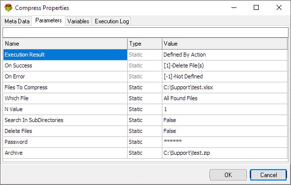Click the Type cell for Files To Compress
Image resolution: width=291 pixels, height=185 pixels.
tap(145, 87)
